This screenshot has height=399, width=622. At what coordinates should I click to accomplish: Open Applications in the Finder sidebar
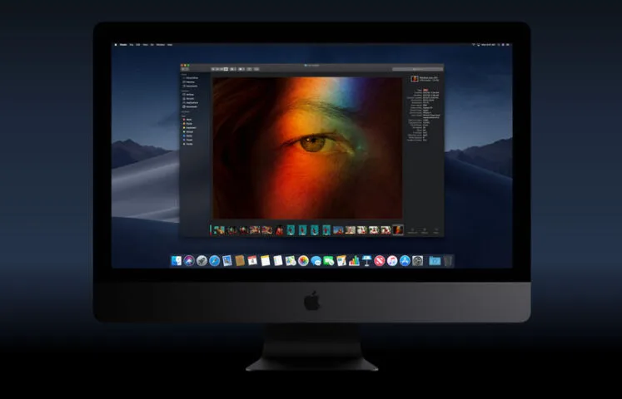click(192, 102)
